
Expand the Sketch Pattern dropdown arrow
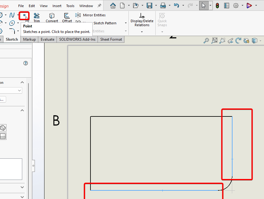[126, 23]
